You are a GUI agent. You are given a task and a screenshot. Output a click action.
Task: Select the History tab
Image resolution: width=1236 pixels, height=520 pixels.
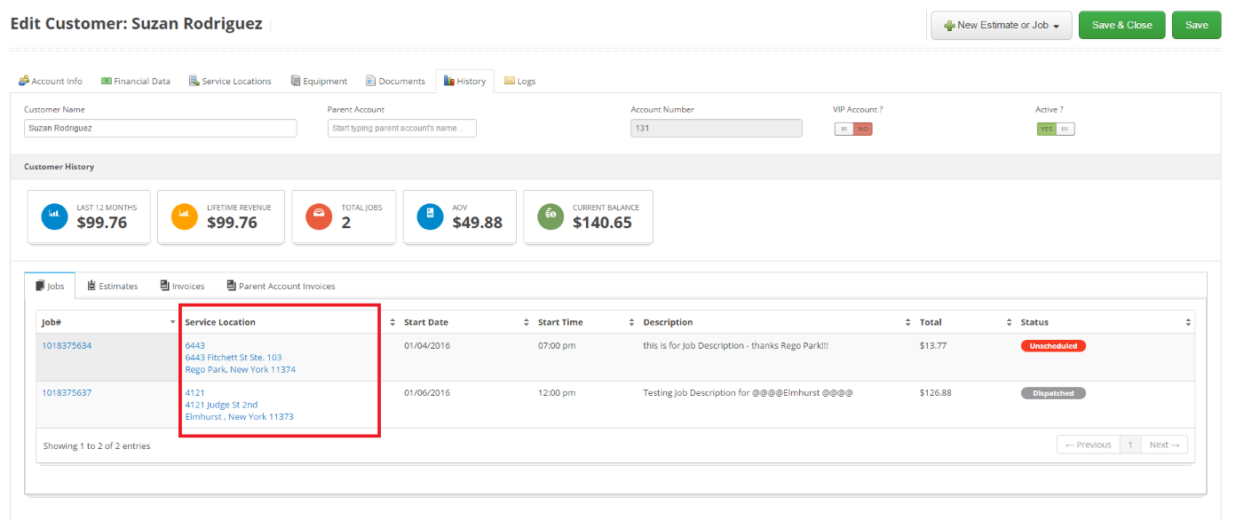click(x=464, y=81)
